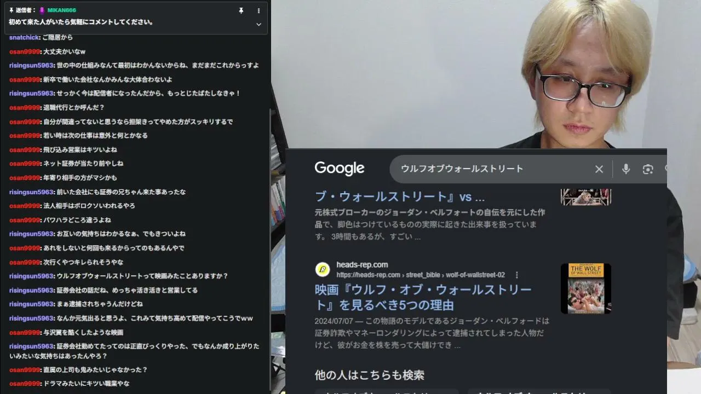The image size is (701, 394).
Task: Click the snippet beginning 元株式ブローカーのジョーダン・ベルフォート
Action: 430,224
